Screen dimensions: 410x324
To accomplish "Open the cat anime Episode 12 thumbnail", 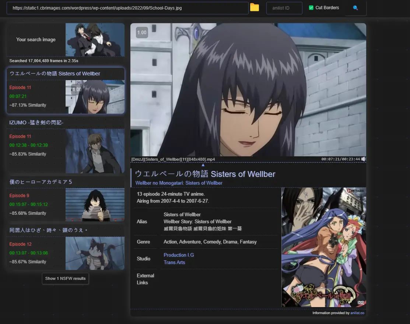I will point(95,253).
